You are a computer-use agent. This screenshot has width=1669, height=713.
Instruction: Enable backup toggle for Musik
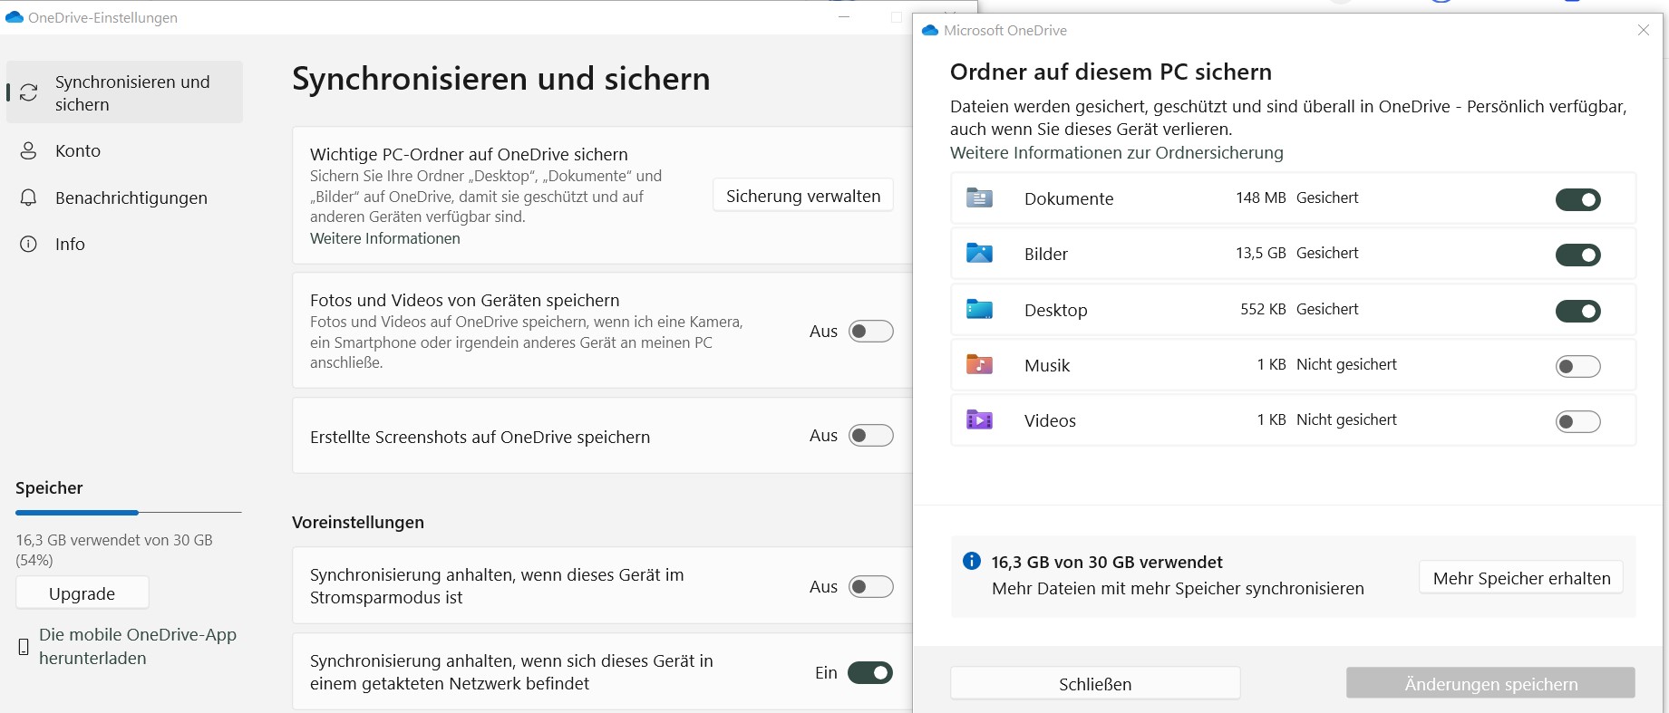pyautogui.click(x=1577, y=366)
